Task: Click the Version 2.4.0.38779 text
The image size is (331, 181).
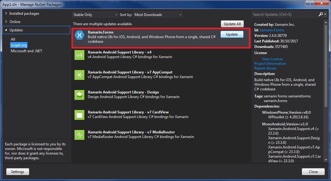Action: coord(270,36)
